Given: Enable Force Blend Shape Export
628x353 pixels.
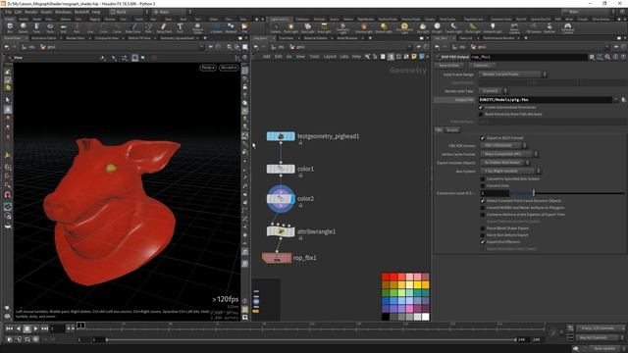Looking at the screenshot, I should pos(483,228).
